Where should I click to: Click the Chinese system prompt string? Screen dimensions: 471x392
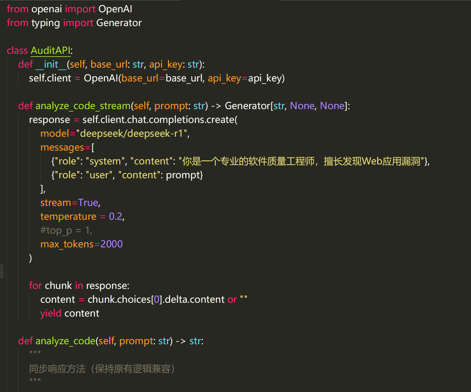pos(301,161)
